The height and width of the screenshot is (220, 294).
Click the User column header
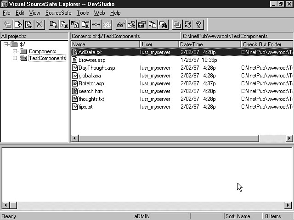point(159,44)
